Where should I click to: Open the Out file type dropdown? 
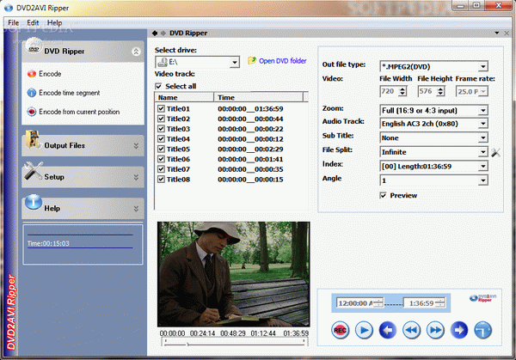[x=482, y=67]
